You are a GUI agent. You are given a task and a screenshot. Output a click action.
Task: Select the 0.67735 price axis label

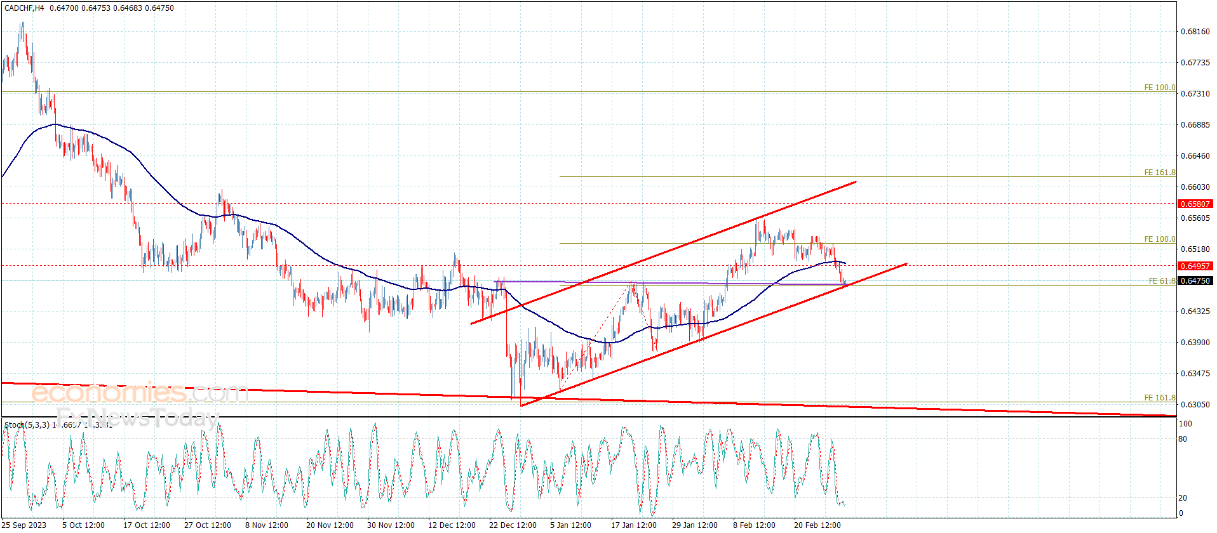tap(1195, 63)
